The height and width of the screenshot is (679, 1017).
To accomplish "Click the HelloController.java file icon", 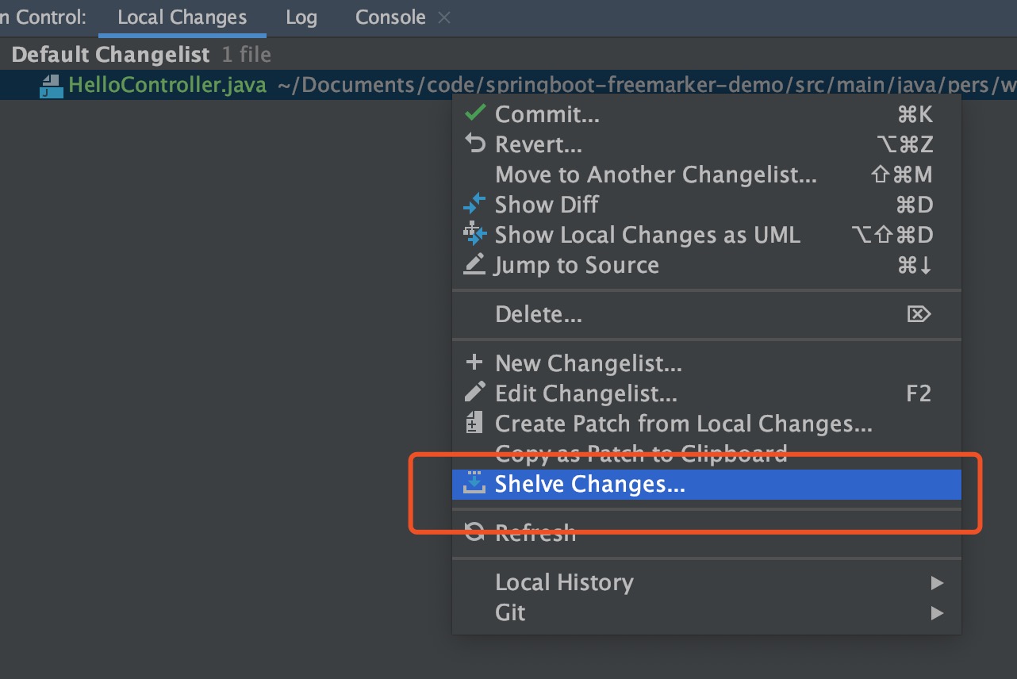I will 51,86.
